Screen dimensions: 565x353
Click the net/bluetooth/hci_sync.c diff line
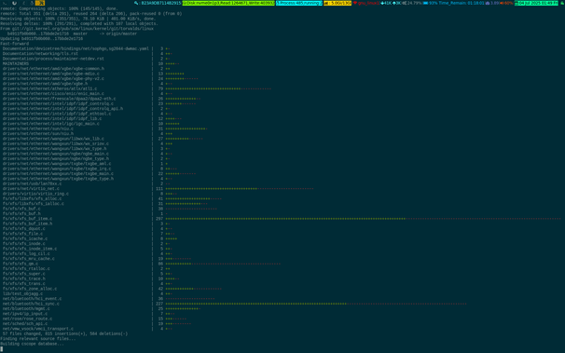point(234,304)
